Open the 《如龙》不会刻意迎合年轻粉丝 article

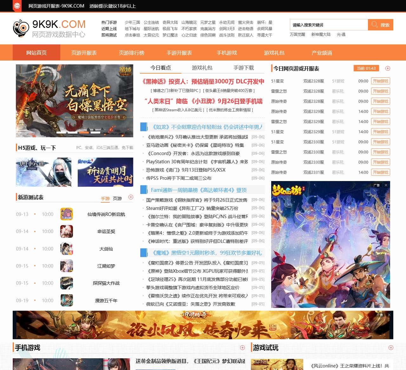click(x=207, y=127)
